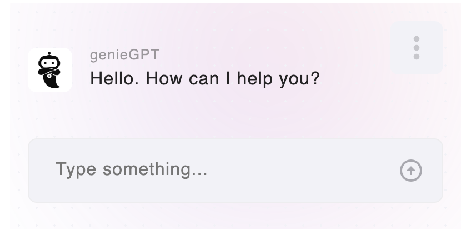Toggle the more-actions menu at top right
This screenshot has height=240, width=461.
coord(417,48)
